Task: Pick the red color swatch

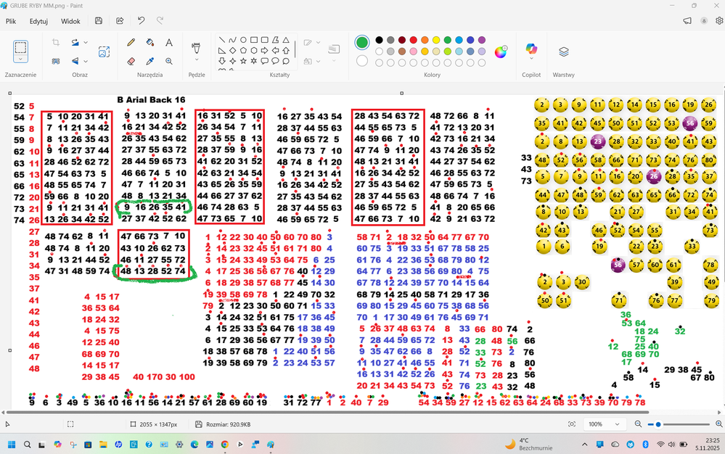Action: [x=414, y=40]
